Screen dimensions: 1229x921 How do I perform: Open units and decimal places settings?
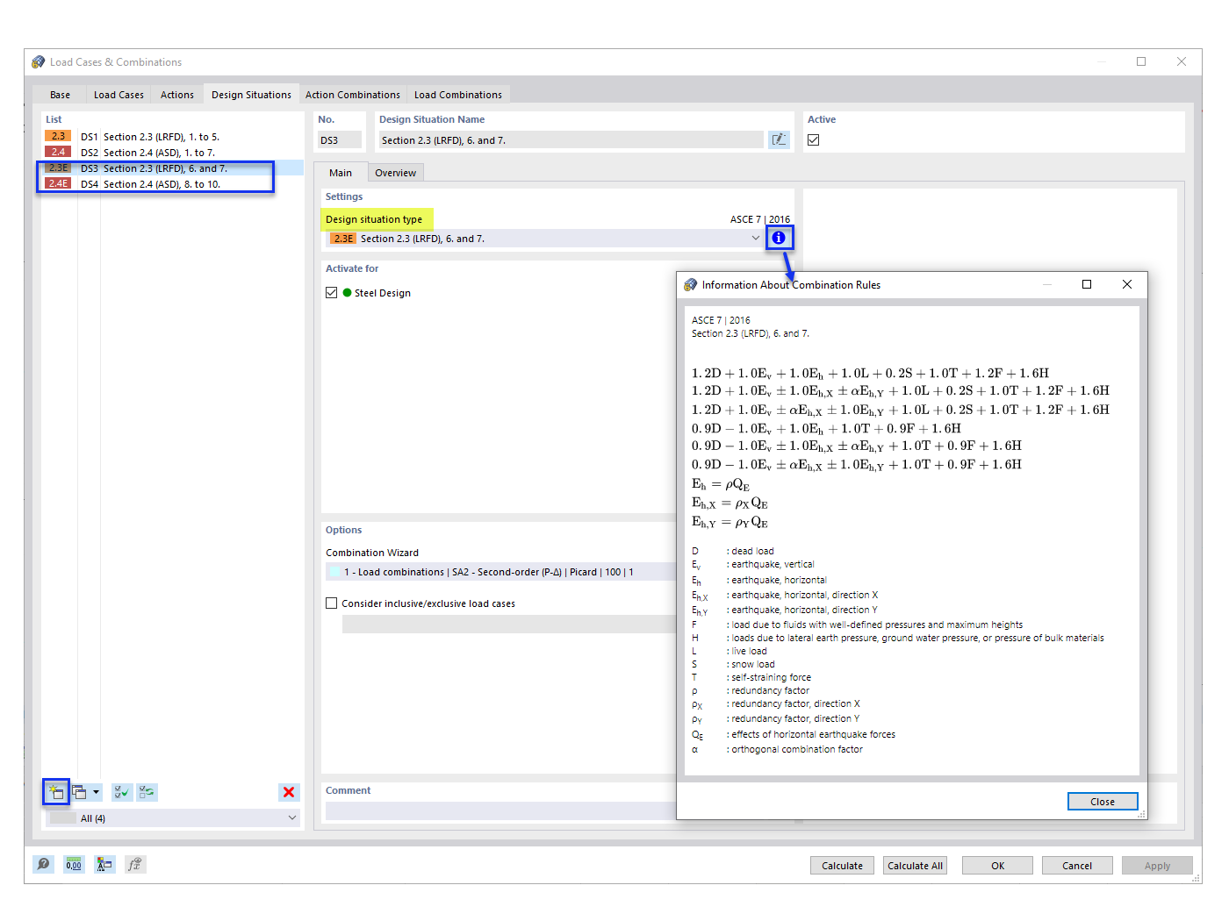(x=74, y=864)
